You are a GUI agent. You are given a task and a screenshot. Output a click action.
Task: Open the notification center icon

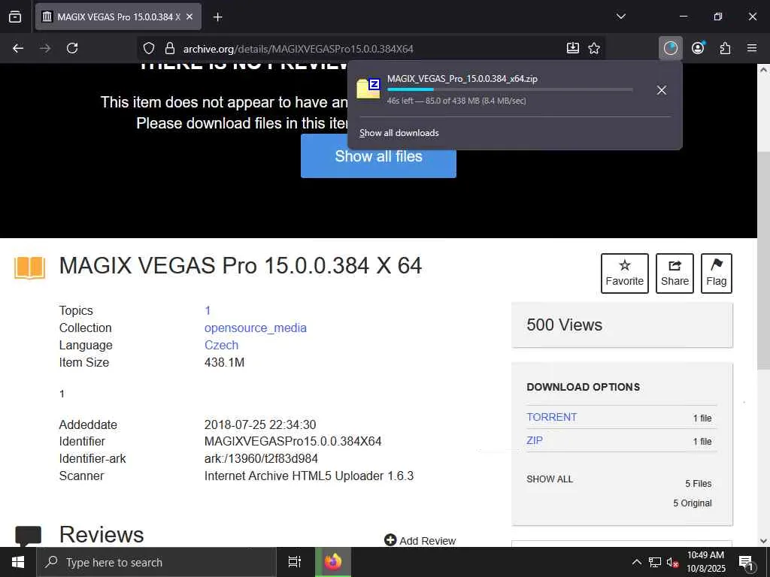pos(747,562)
